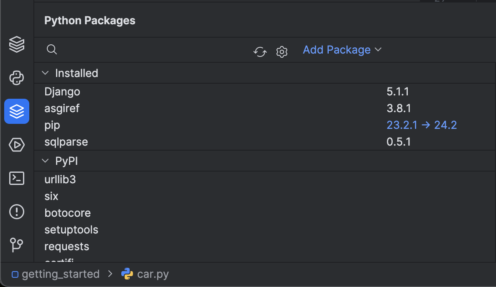Select urllib3 in the PyPI list
This screenshot has height=287, width=496.
click(60, 179)
